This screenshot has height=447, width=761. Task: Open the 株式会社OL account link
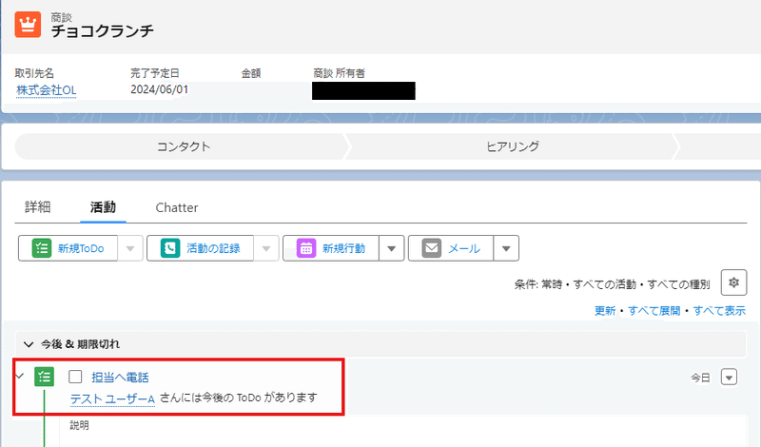46,90
